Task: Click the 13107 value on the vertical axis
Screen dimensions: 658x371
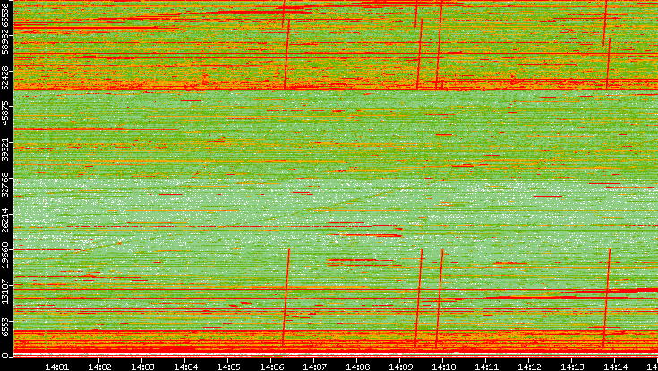Action: [6, 291]
